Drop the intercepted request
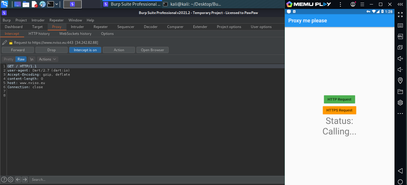Viewport: 407px width, 185px height. (52, 50)
